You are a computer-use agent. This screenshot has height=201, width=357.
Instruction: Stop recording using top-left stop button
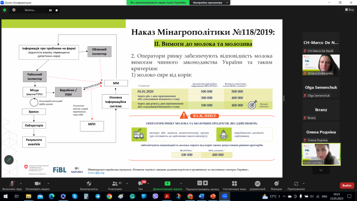click(57, 10)
